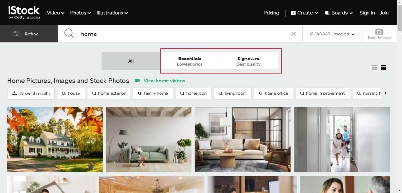Switch to the mosaic layout view icon
Viewport: 402px width, 193px height.
[x=384, y=67]
